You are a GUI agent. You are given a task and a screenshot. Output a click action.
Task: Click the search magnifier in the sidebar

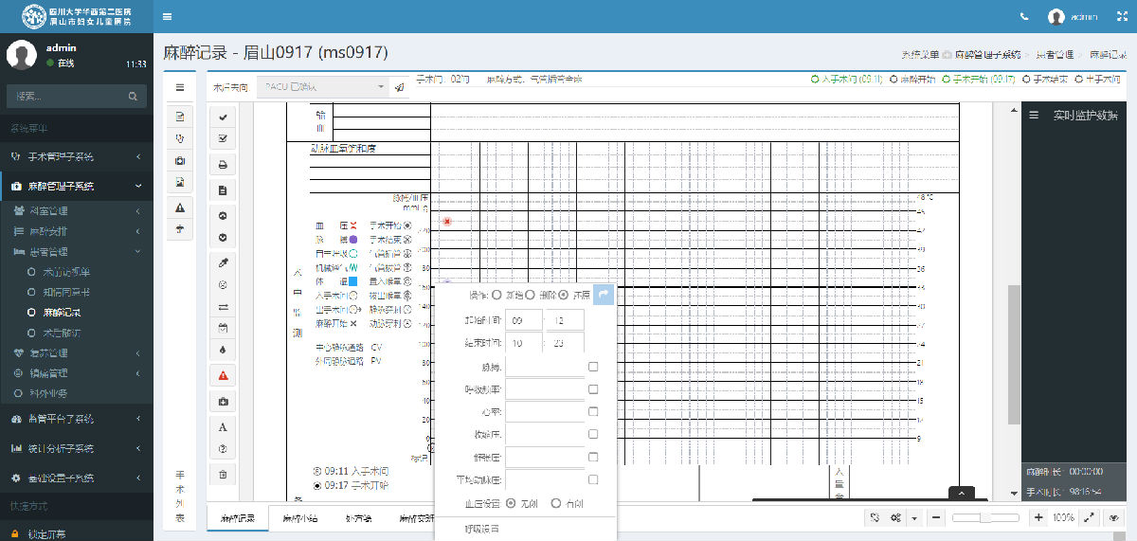pyautogui.click(x=133, y=96)
